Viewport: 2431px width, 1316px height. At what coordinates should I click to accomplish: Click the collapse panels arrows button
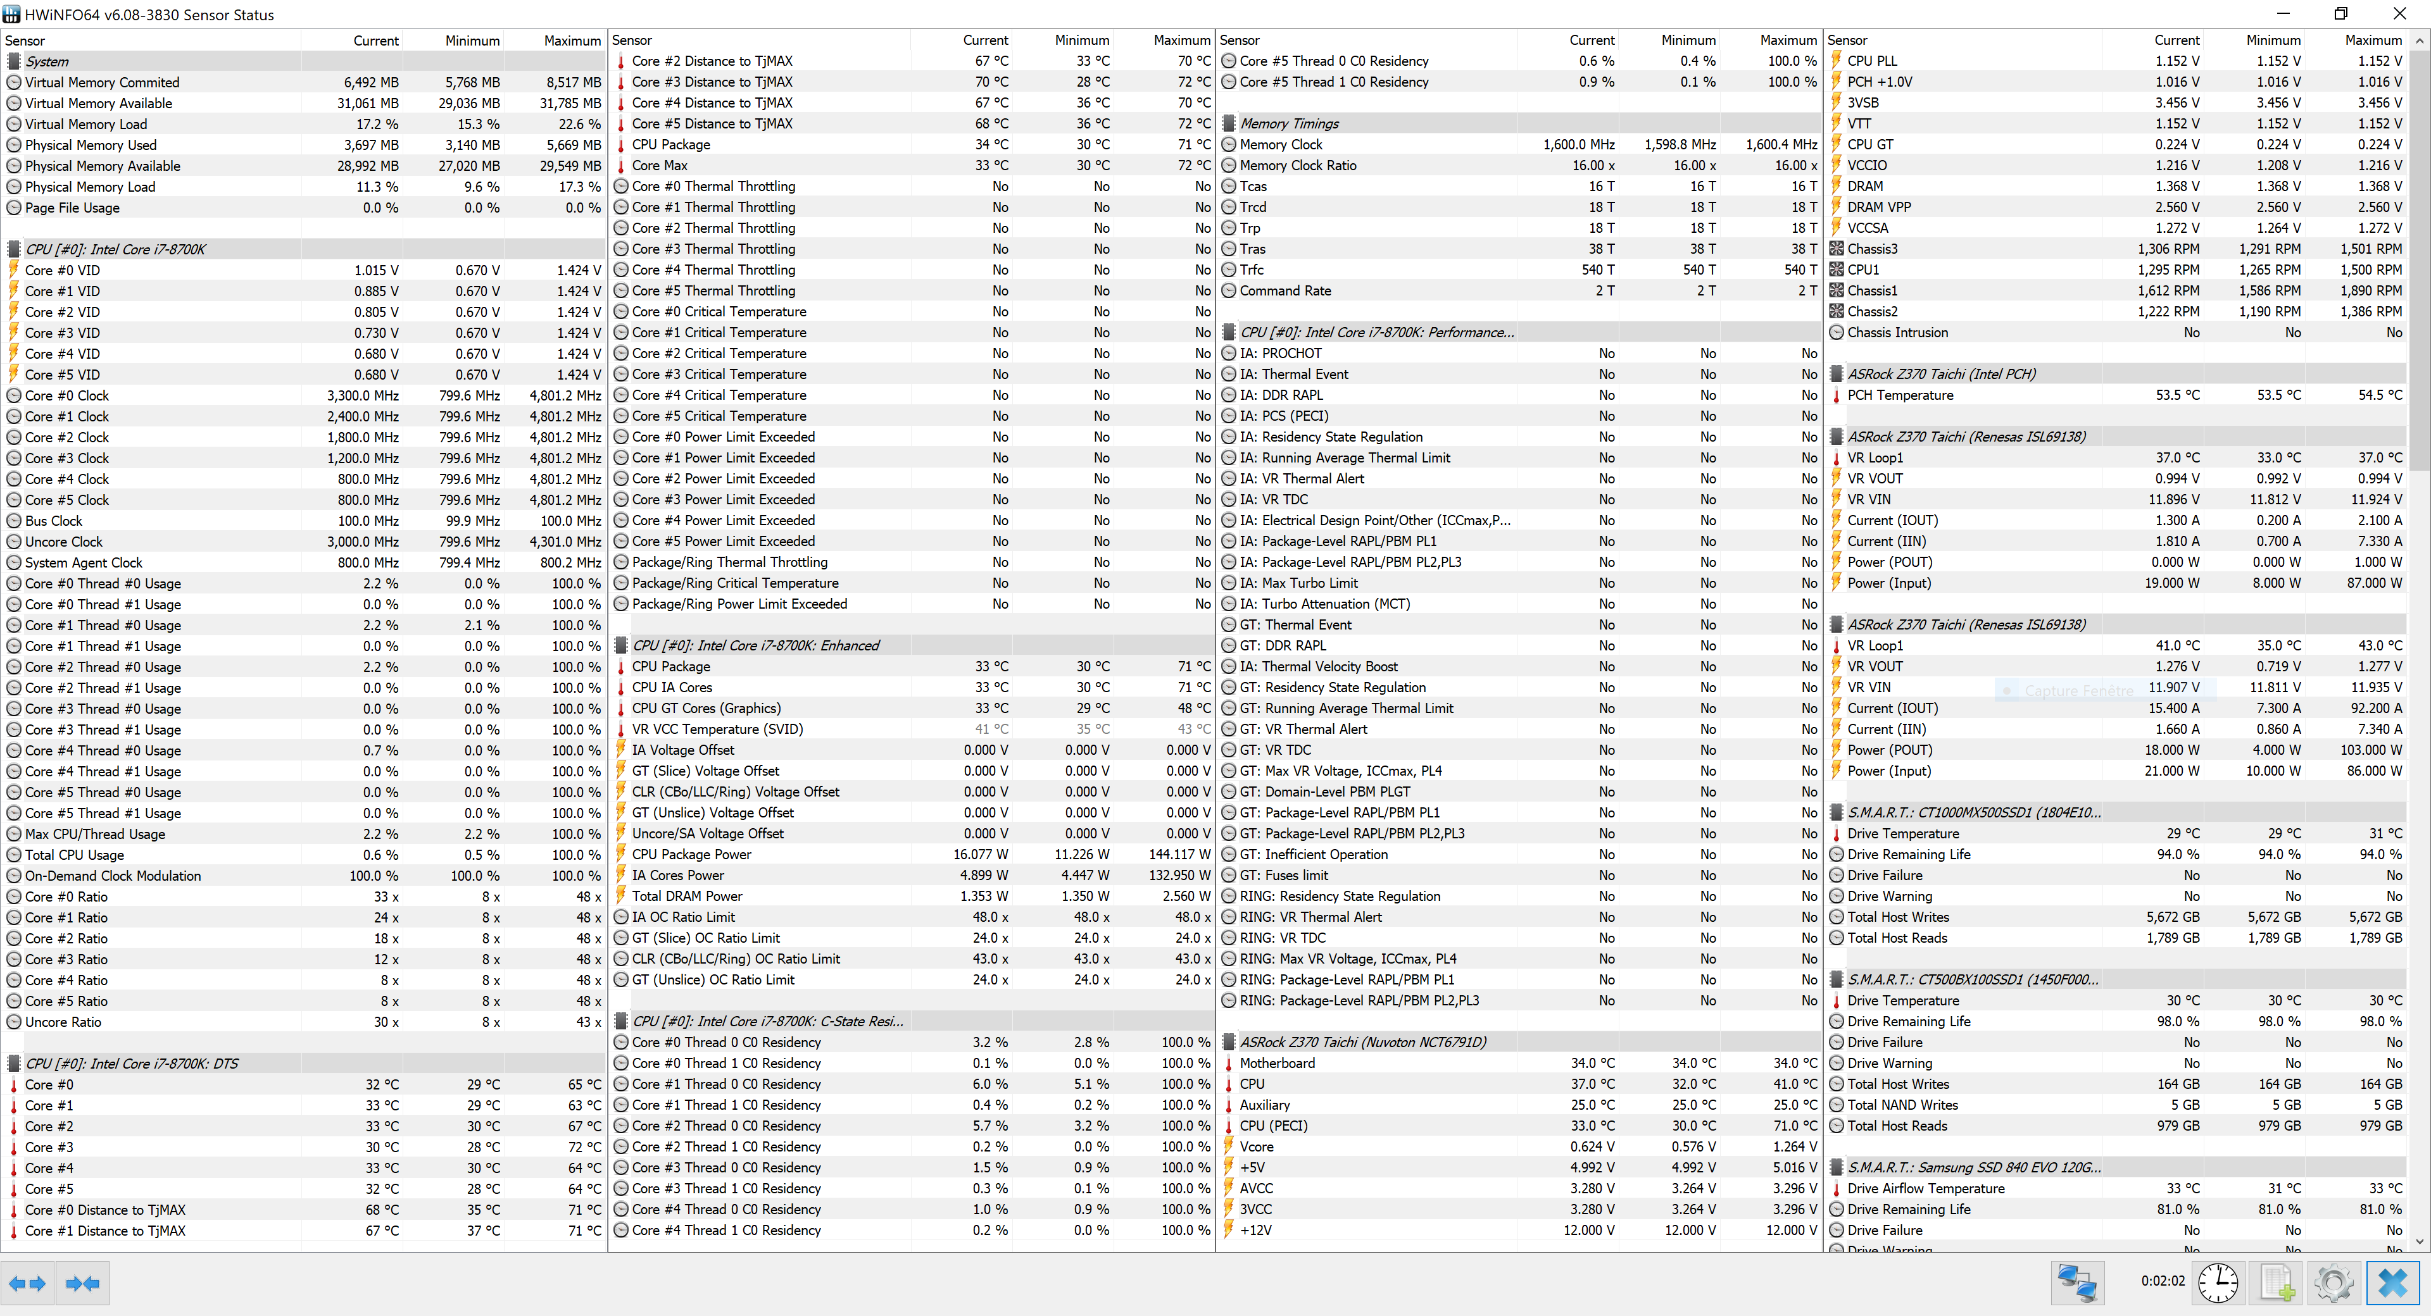tap(82, 1283)
